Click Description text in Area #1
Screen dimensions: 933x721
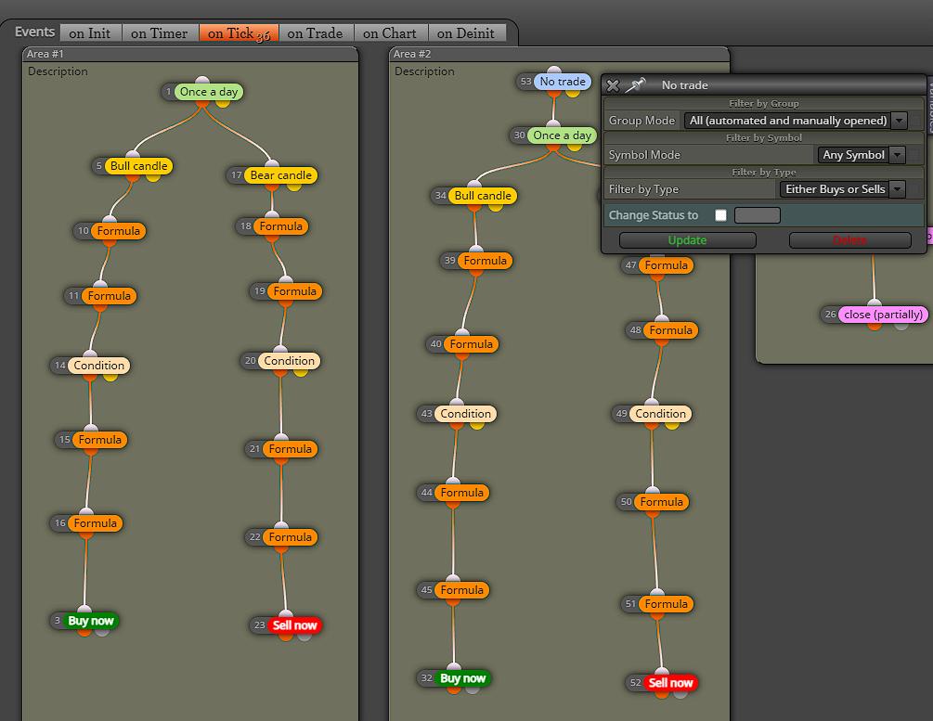(x=58, y=71)
